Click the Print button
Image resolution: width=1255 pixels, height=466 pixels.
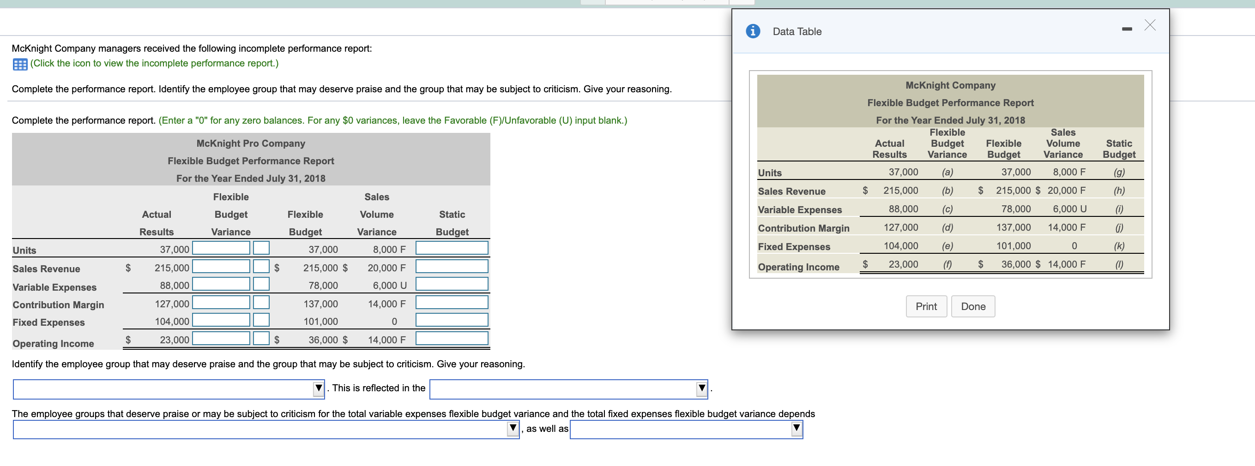(x=926, y=306)
